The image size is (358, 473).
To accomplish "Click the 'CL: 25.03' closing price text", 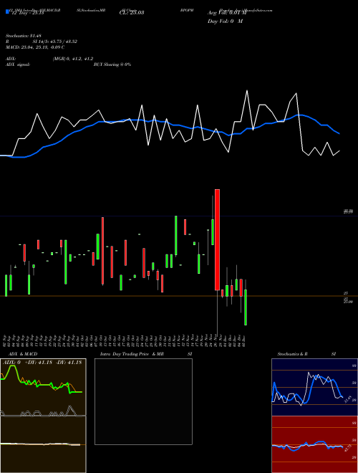I will tap(132, 13).
